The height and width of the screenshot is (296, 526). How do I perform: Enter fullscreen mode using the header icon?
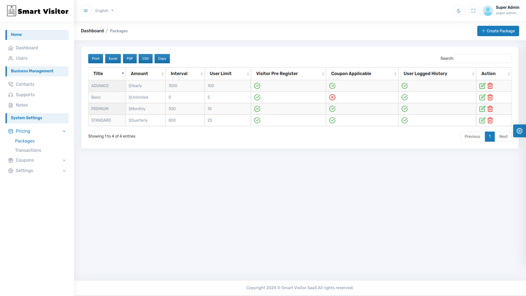pyautogui.click(x=473, y=11)
